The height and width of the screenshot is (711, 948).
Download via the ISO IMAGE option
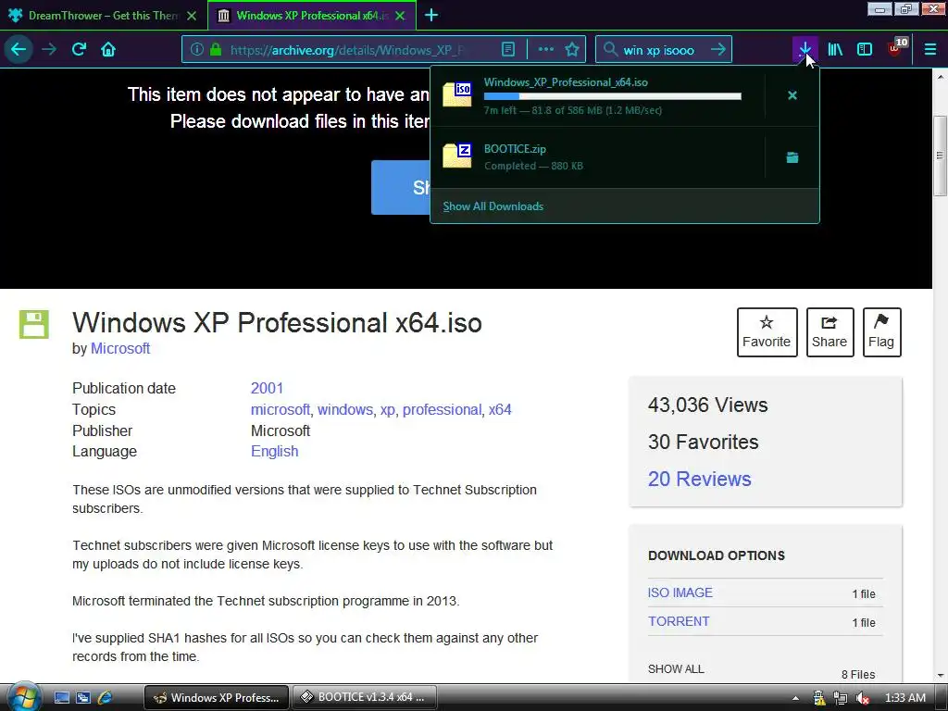pos(680,592)
